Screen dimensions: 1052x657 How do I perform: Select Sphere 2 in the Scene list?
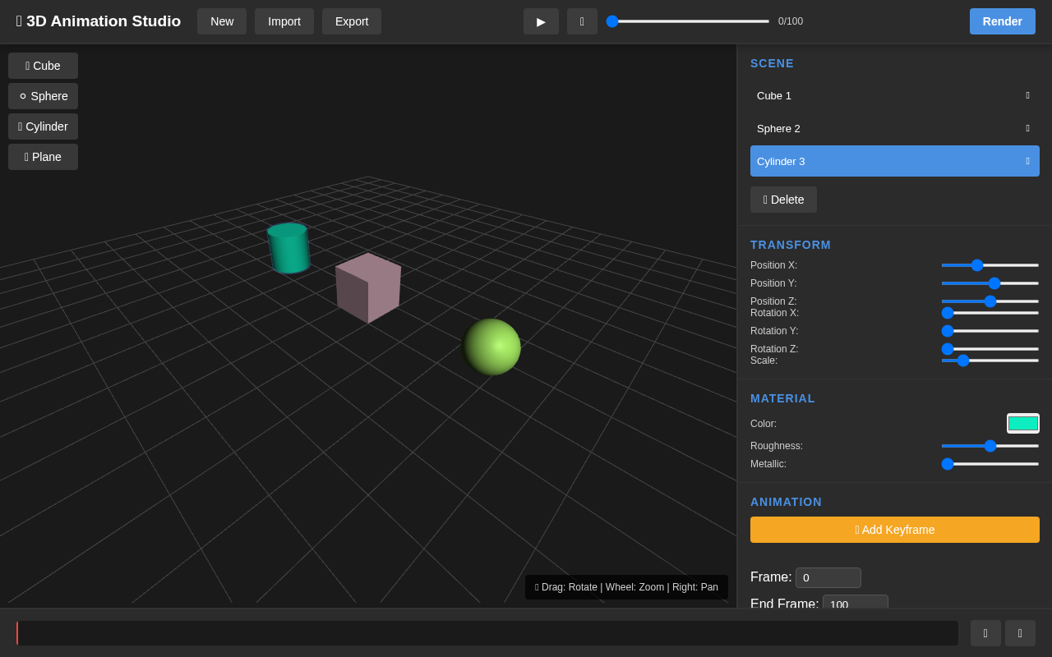coord(871,128)
